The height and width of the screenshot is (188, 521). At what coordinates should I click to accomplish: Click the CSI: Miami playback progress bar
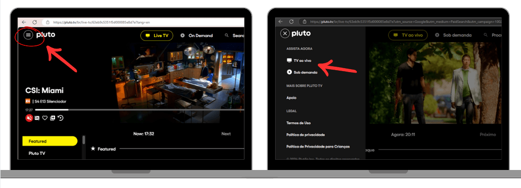[140, 110]
